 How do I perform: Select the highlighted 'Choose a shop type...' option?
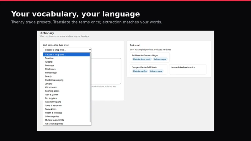click(x=66, y=55)
